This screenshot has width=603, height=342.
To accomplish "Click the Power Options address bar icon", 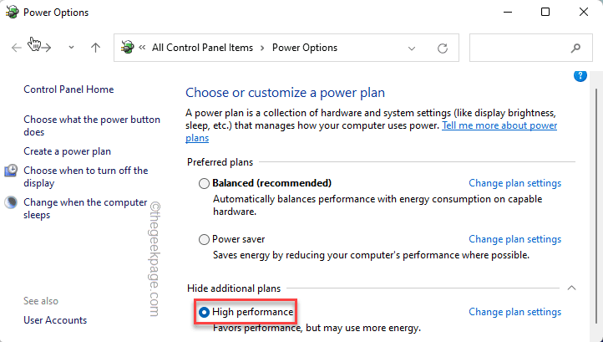I will tap(128, 48).
